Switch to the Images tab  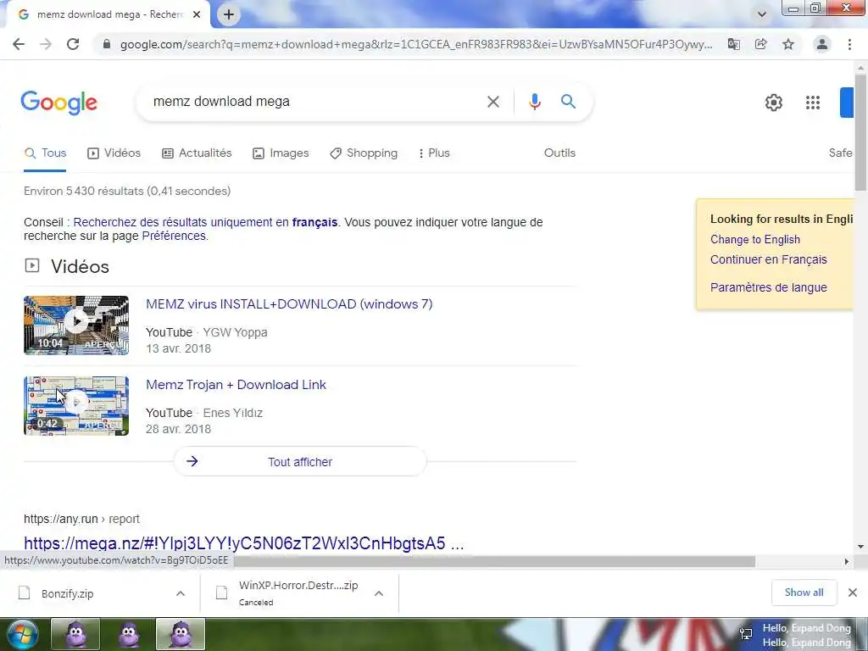click(x=281, y=153)
